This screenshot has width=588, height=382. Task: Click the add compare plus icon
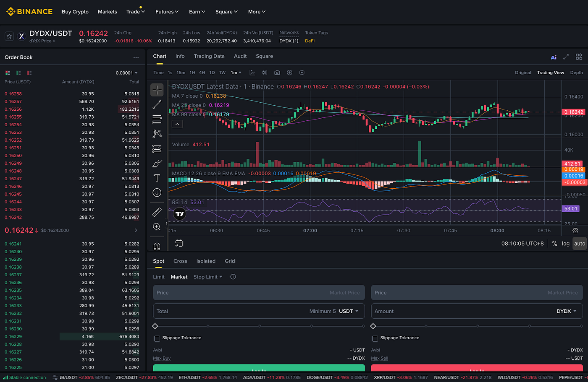289,73
